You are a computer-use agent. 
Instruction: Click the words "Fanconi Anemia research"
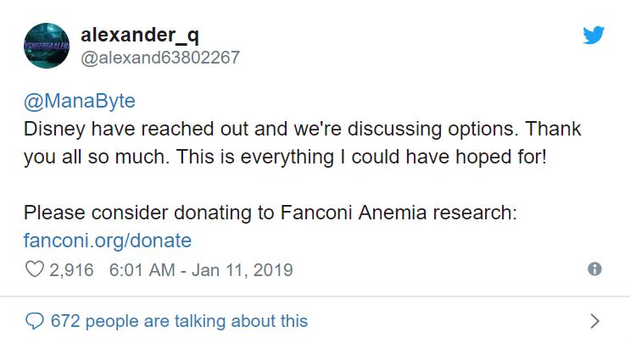(x=395, y=213)
